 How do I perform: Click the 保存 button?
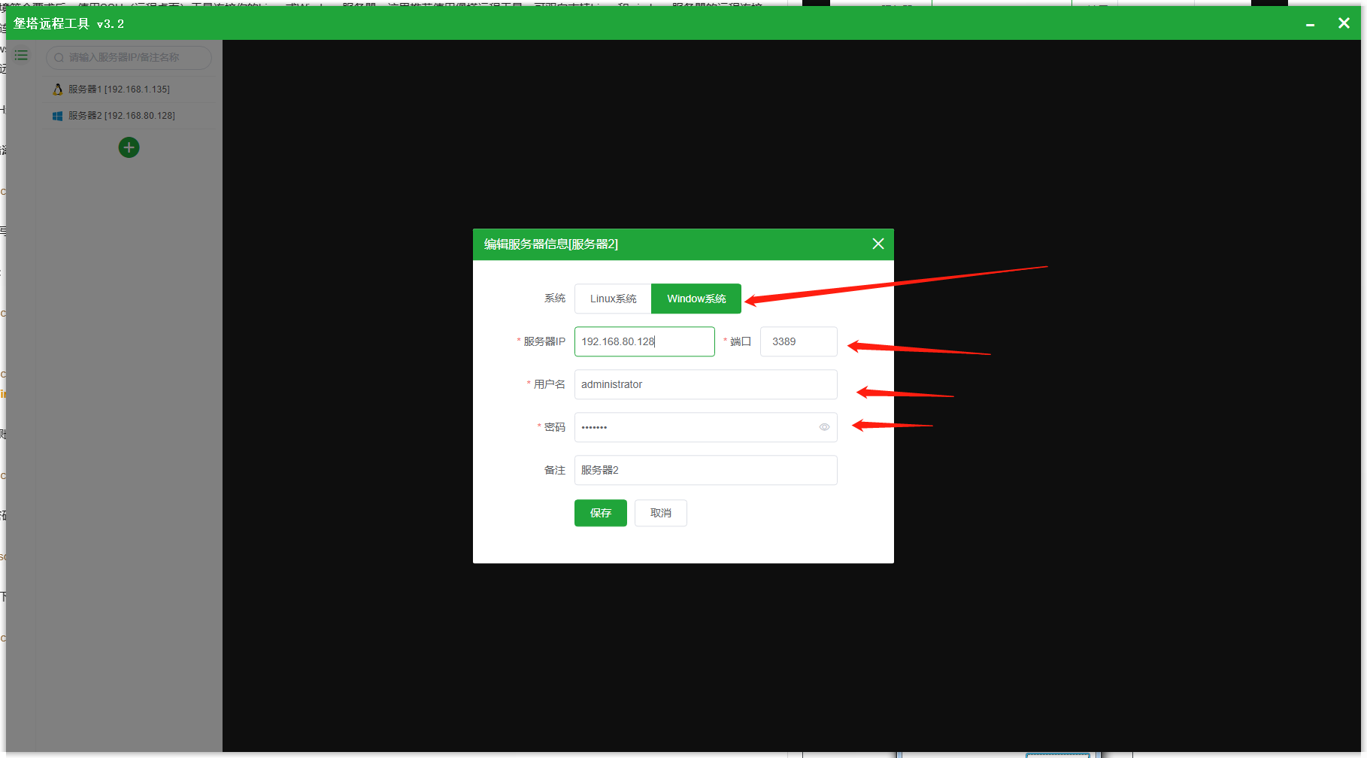(601, 513)
